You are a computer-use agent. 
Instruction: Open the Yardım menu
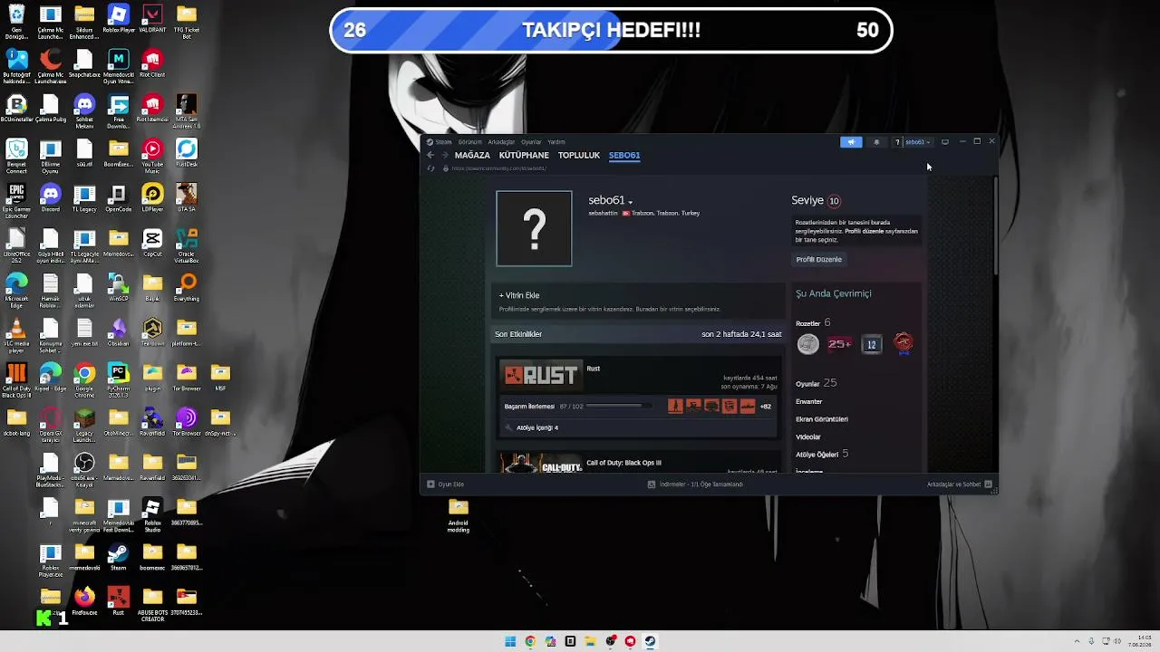pyautogui.click(x=556, y=142)
